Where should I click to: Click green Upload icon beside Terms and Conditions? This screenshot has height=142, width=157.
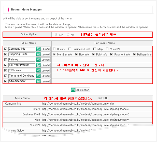(x=38, y=76)
